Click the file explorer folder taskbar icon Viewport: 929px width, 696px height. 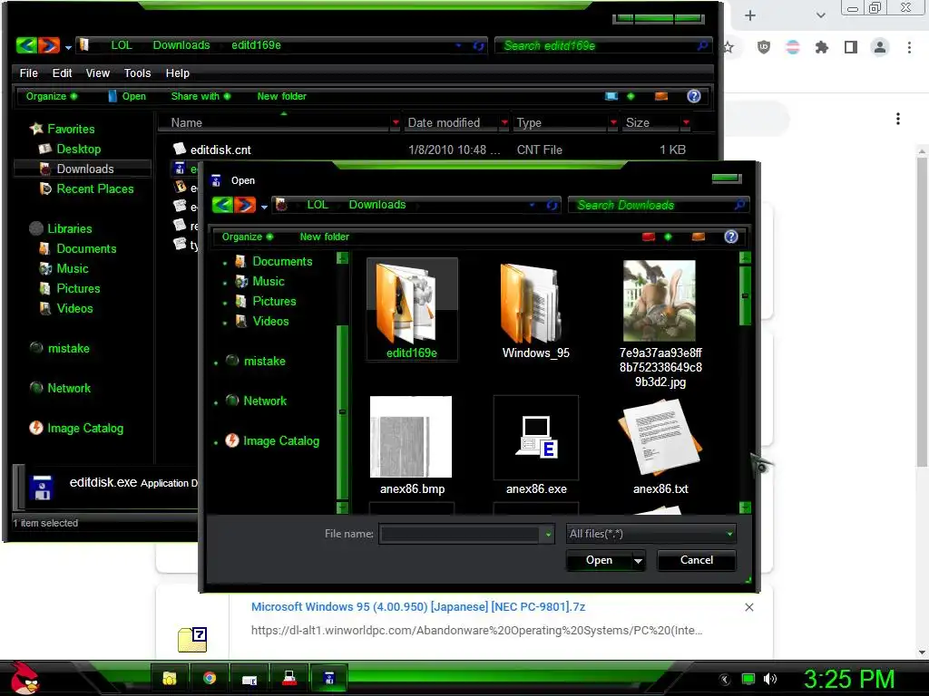tap(170, 678)
